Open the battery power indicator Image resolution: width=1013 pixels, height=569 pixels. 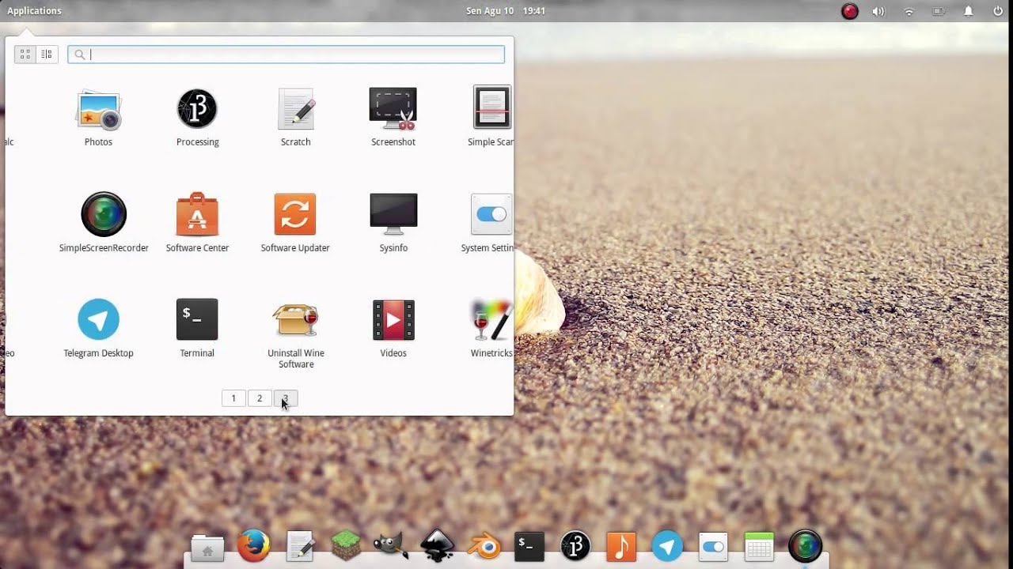939,11
